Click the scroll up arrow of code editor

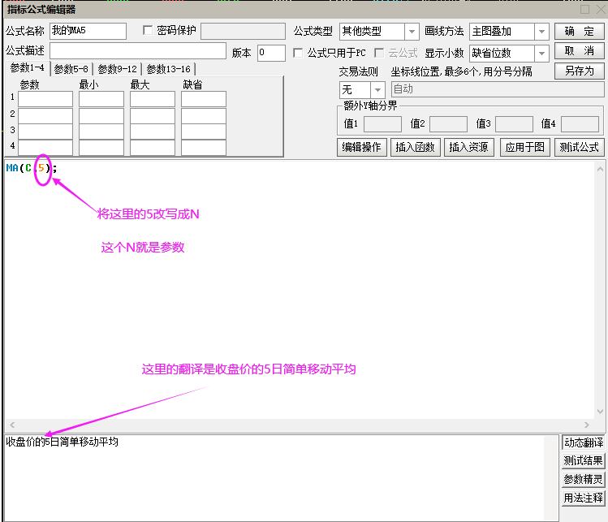coord(600,169)
